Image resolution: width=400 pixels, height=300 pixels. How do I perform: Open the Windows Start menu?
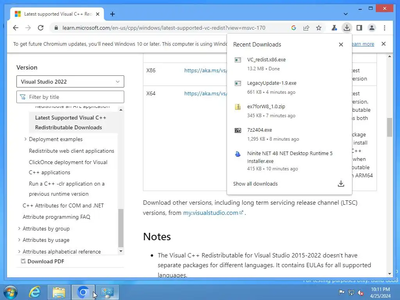click(11, 292)
